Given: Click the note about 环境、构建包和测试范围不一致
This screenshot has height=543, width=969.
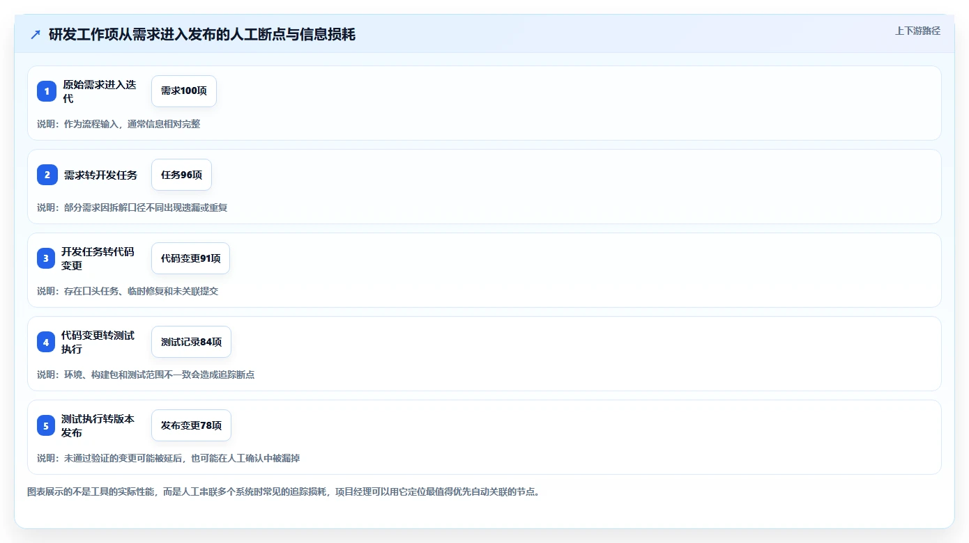Looking at the screenshot, I should coord(146,375).
